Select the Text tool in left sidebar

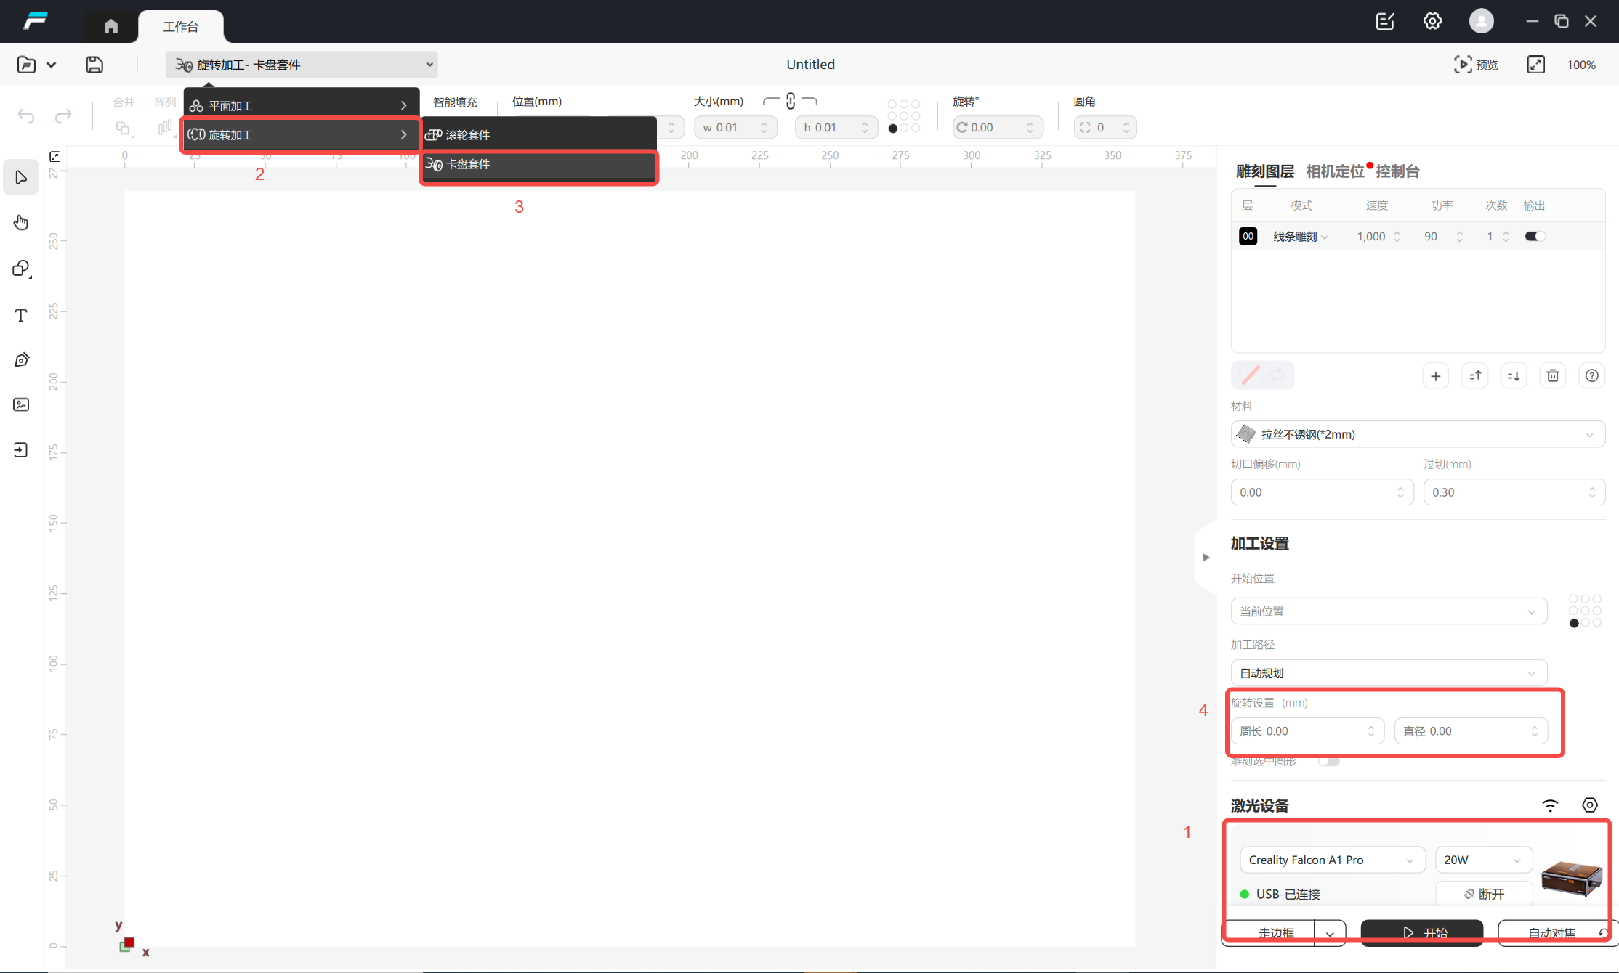[21, 315]
